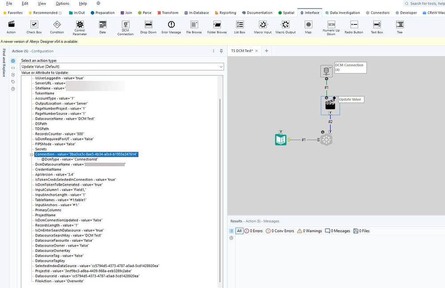Open the File menu

point(9,4)
